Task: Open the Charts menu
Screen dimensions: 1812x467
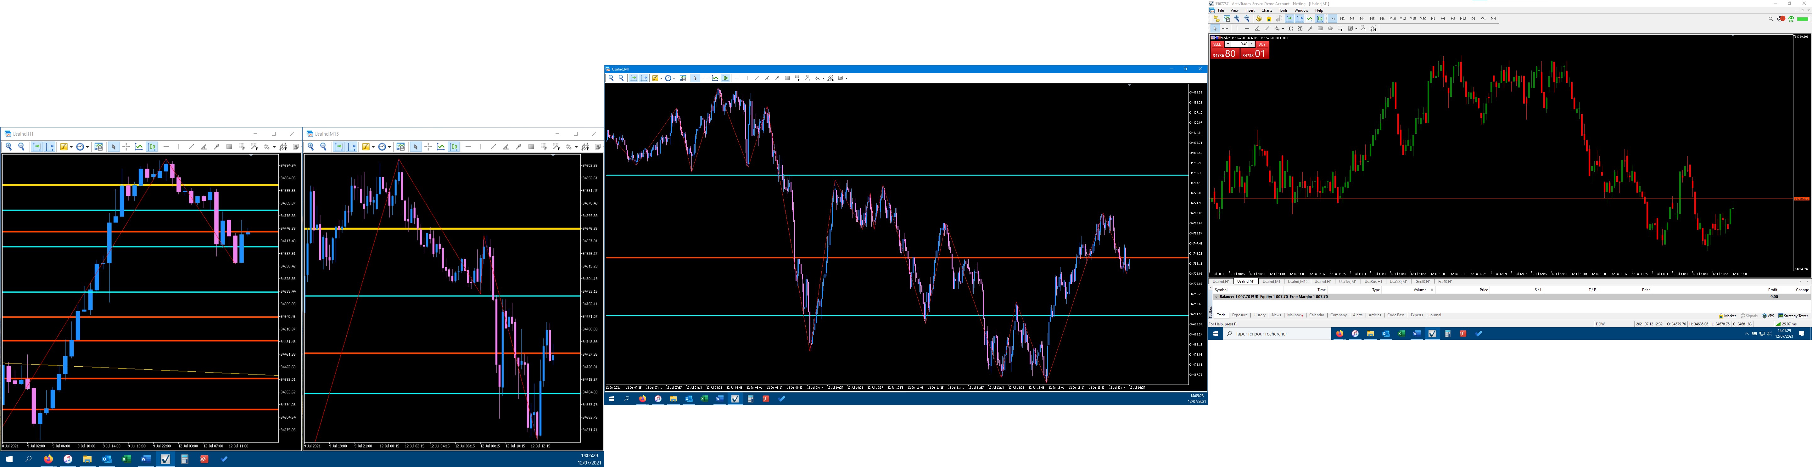Action: [x=1267, y=11]
